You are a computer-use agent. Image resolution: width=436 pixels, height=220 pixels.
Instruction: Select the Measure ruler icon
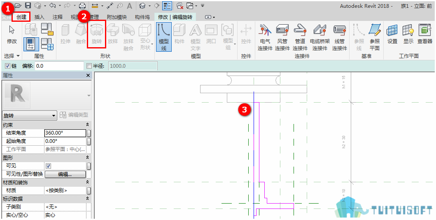click(95, 5)
